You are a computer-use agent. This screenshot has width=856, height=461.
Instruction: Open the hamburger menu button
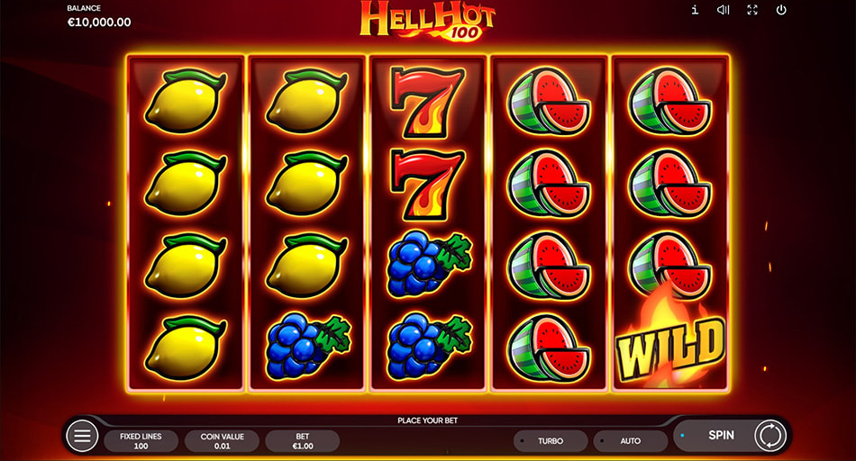(x=82, y=437)
